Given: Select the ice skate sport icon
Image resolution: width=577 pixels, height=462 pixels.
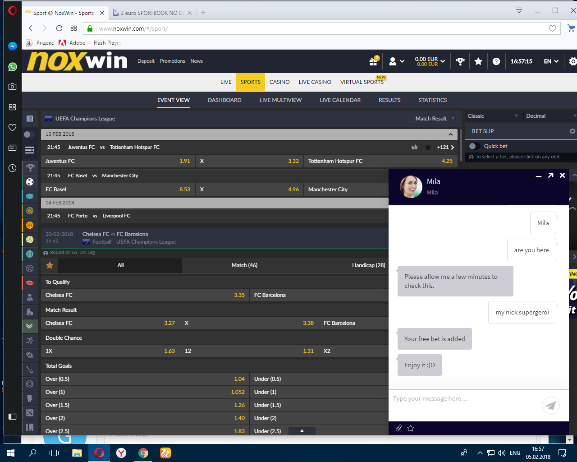Looking at the screenshot, I should coord(30,312).
